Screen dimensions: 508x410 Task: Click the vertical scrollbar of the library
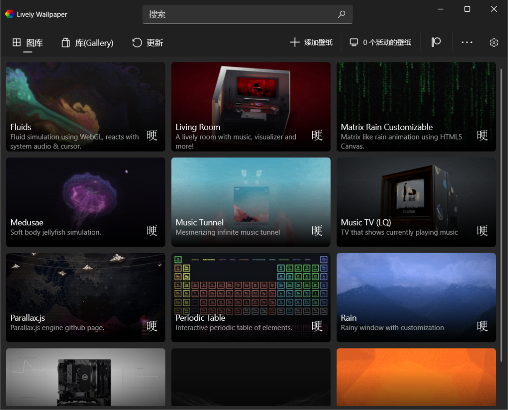[501, 215]
